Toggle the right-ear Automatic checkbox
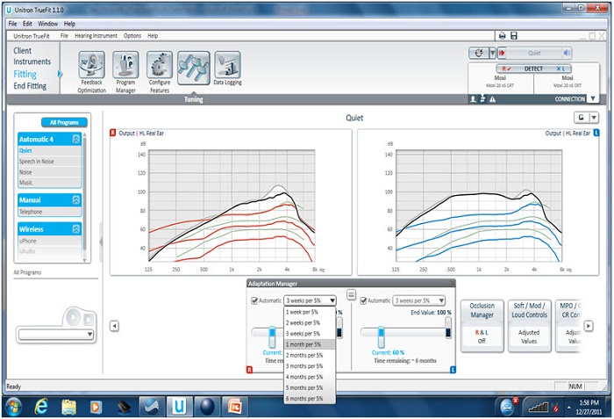 255,300
